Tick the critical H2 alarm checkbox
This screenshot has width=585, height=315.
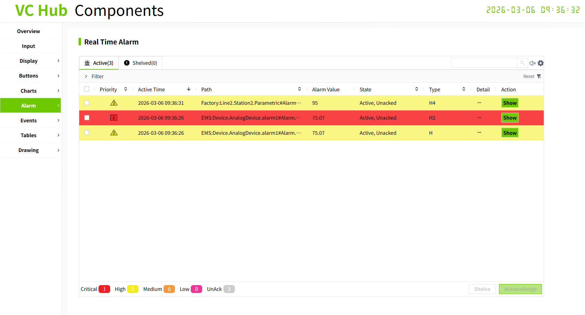(87, 118)
